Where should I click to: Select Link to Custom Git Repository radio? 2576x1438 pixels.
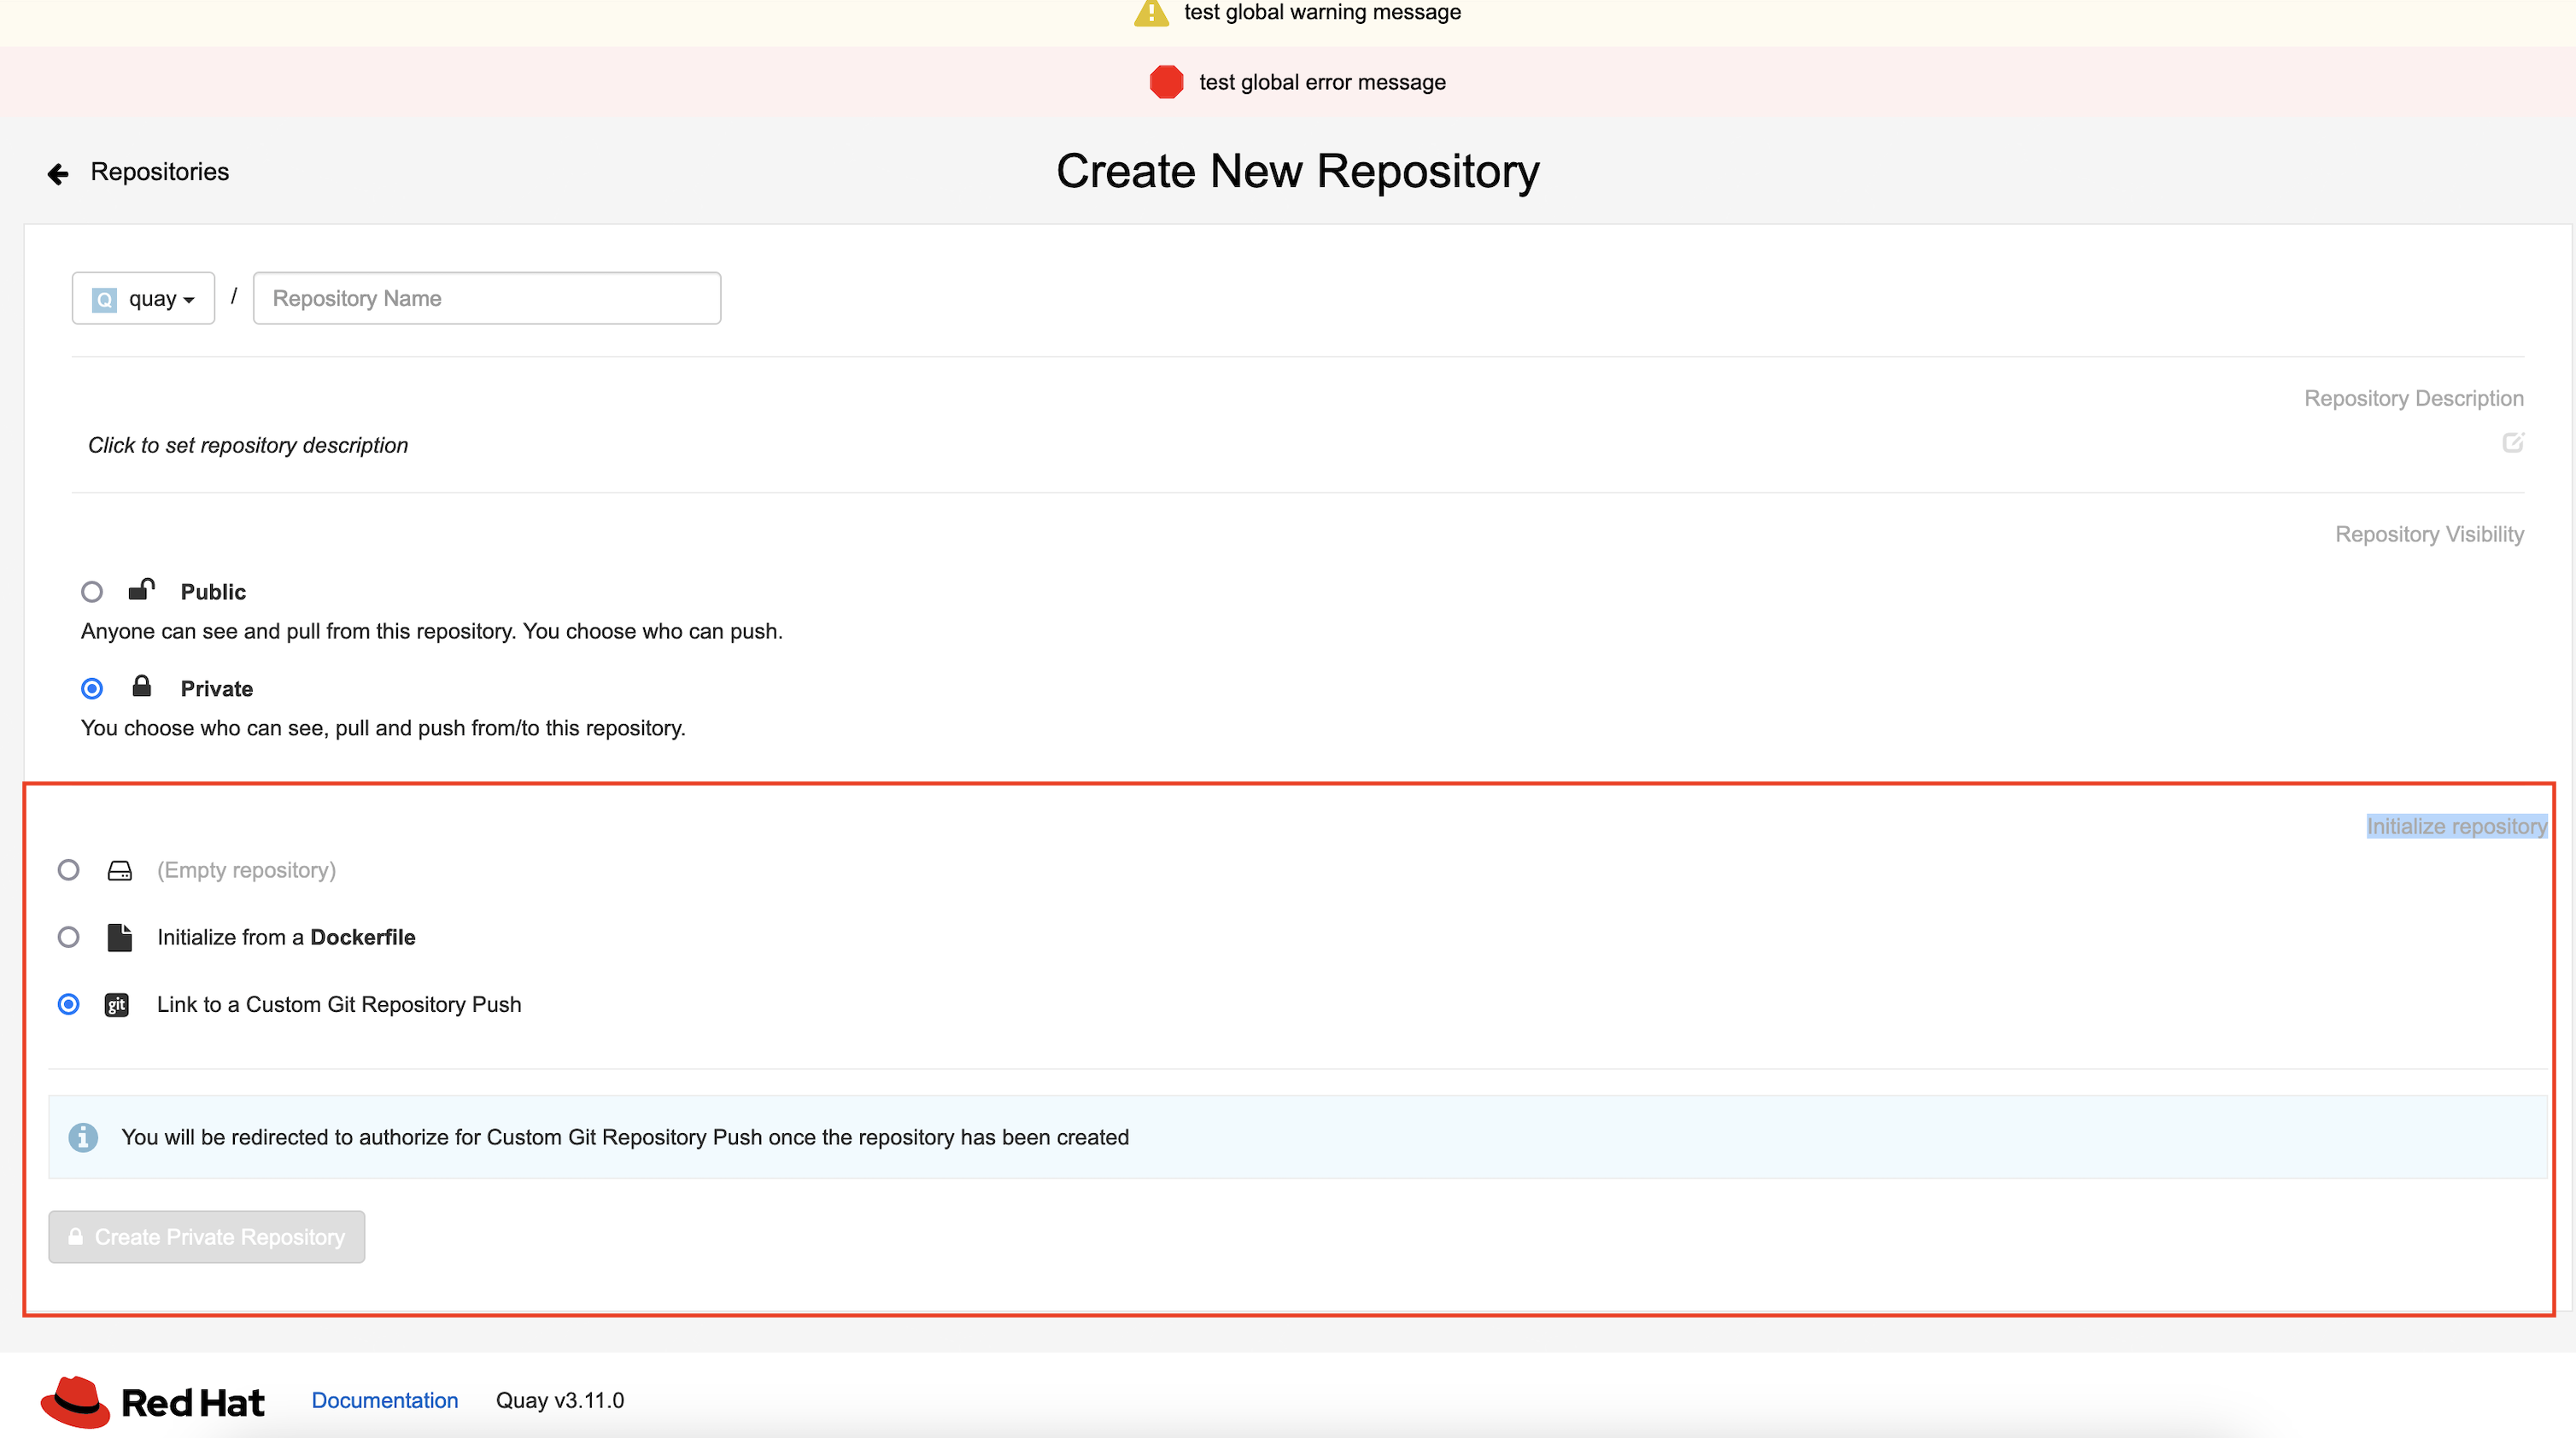tap(68, 1004)
